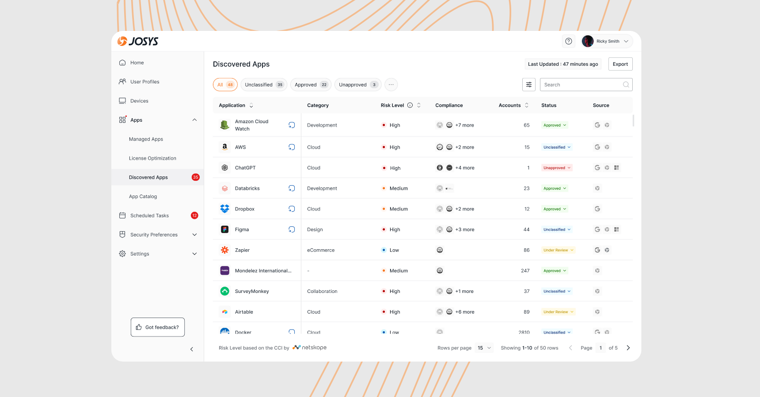
Task: Select the Unapproved 3 filter tab
Action: tap(358, 85)
